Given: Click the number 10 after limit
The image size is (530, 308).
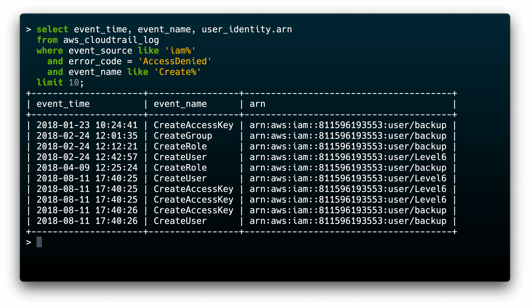Looking at the screenshot, I should coord(74,82).
